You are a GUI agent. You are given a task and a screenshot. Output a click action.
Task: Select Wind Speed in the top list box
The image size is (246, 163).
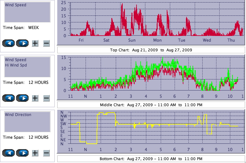pos(15,5)
